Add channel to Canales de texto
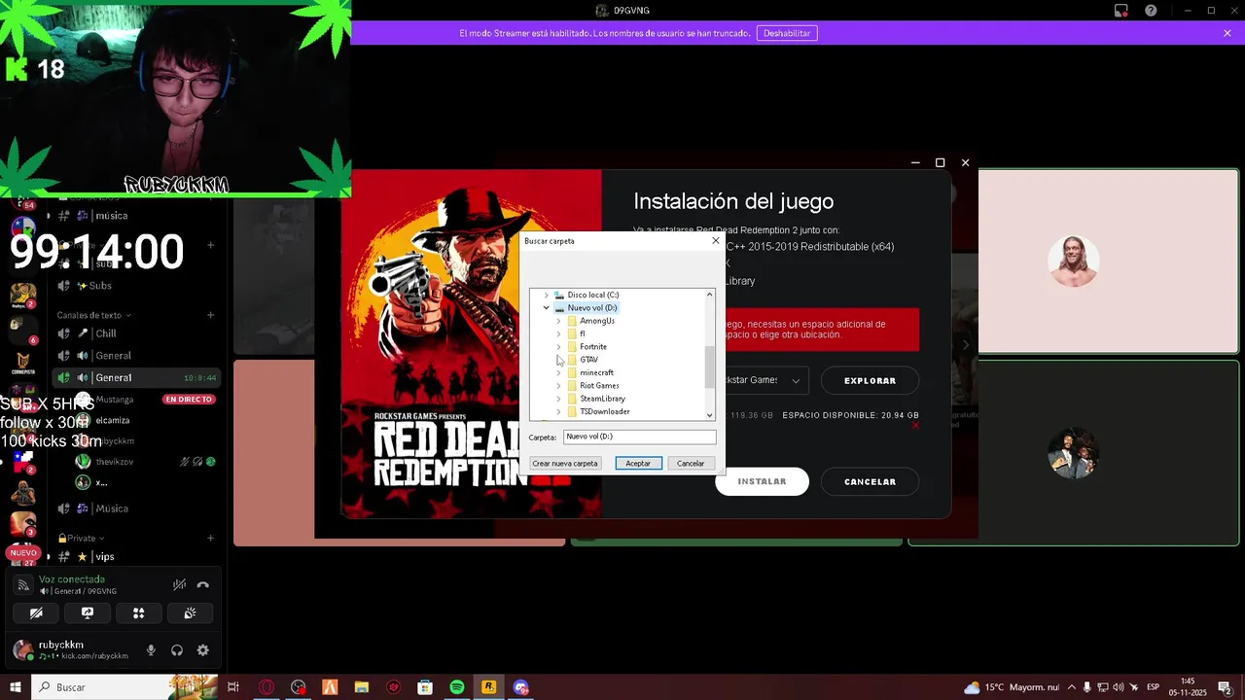The height and width of the screenshot is (700, 1245). [x=210, y=315]
